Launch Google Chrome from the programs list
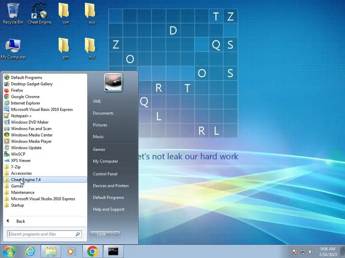345x258 pixels. pyautogui.click(x=45, y=96)
